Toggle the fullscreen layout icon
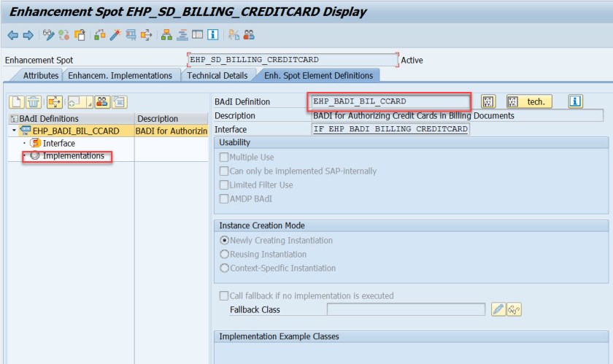The image size is (613, 364). pos(198,35)
